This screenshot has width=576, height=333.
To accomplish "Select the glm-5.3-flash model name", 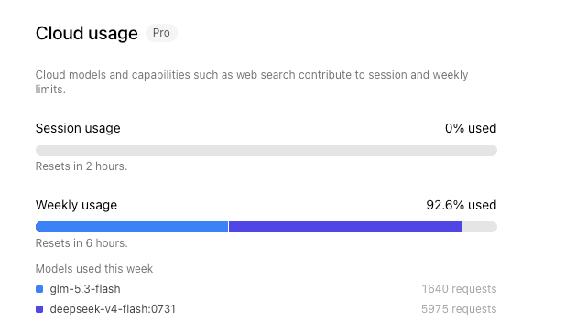I will 85,289.
